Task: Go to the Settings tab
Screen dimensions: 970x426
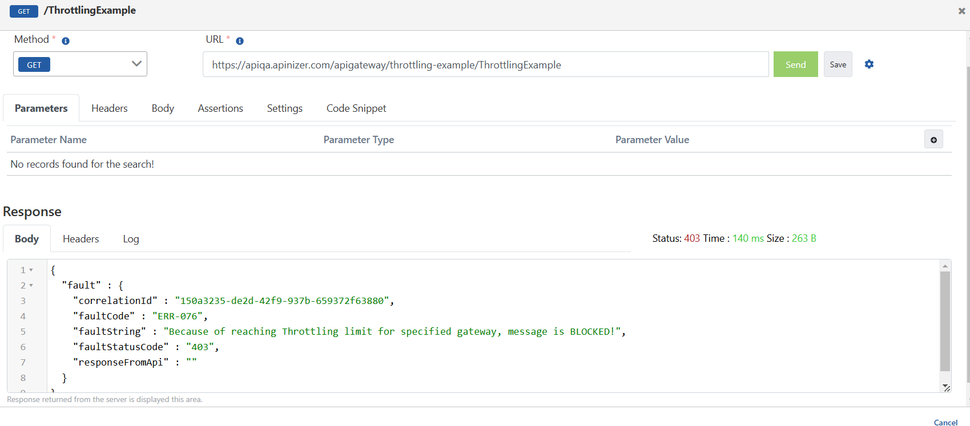Action: coord(285,108)
